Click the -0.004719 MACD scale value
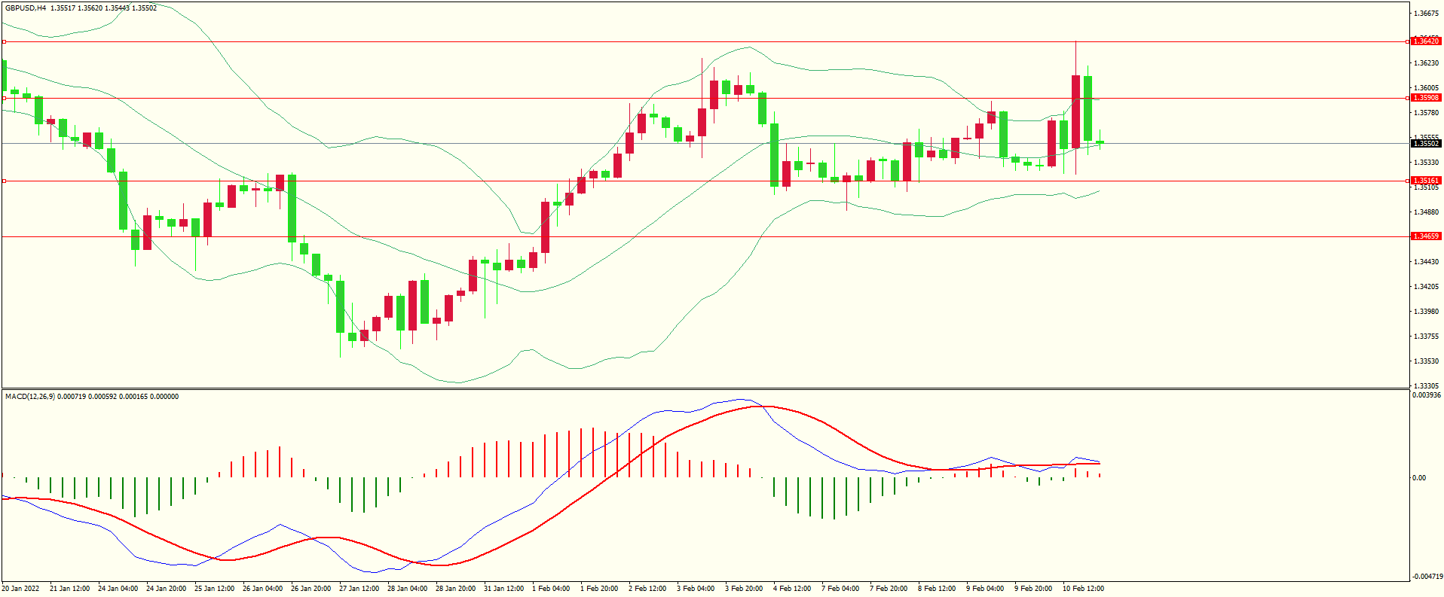This screenshot has height=597, width=1444. 1426,577
